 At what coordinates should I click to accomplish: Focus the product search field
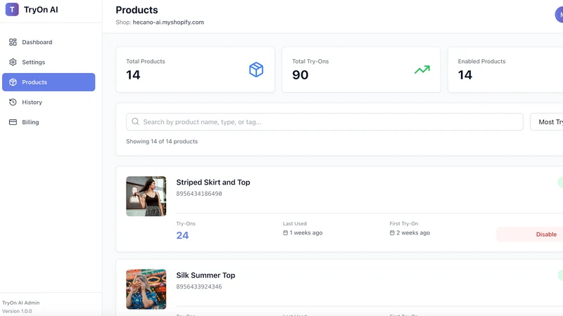(324, 121)
